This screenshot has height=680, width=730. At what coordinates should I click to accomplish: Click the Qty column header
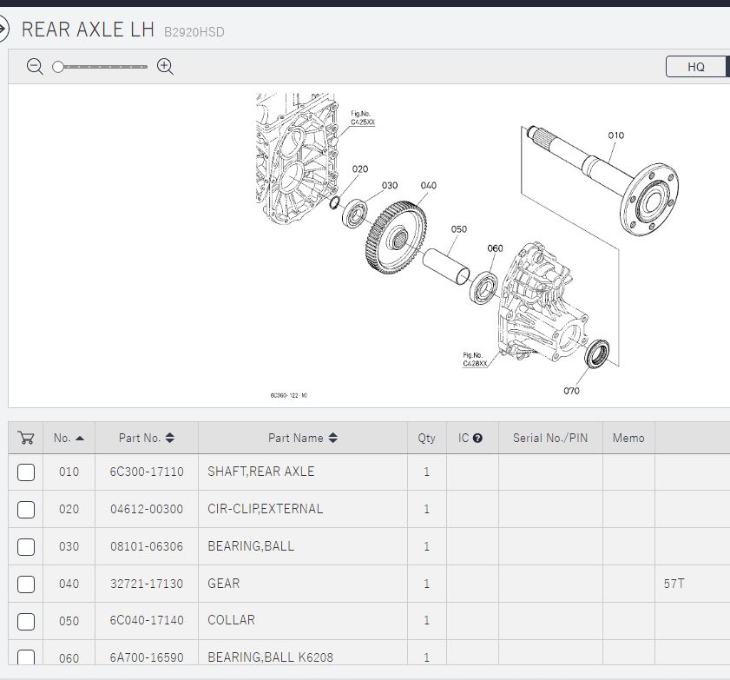coord(426,439)
